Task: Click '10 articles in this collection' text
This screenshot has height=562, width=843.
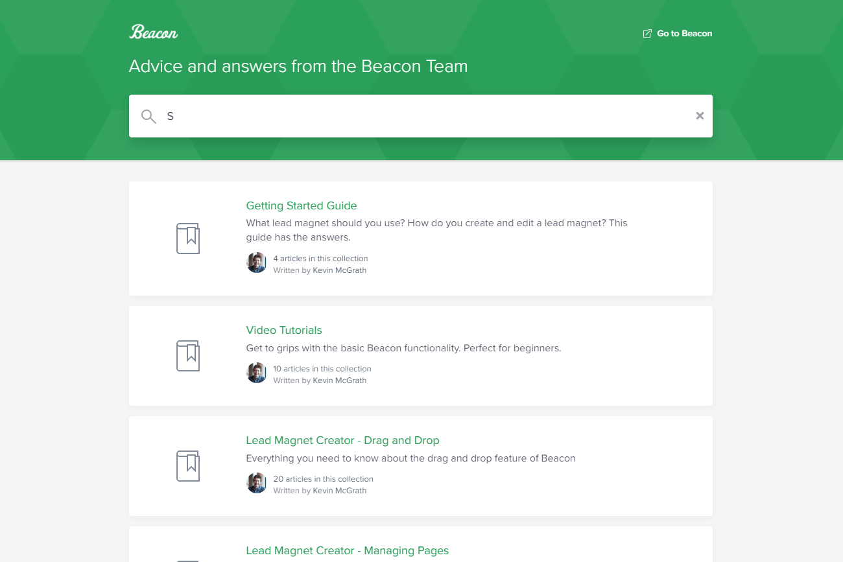Action: (x=322, y=369)
